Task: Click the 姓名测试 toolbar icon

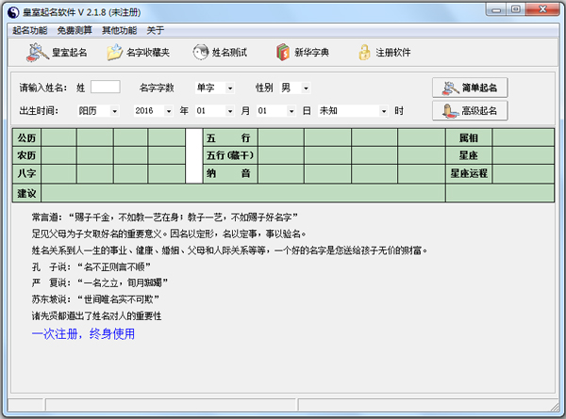Action: pos(201,53)
